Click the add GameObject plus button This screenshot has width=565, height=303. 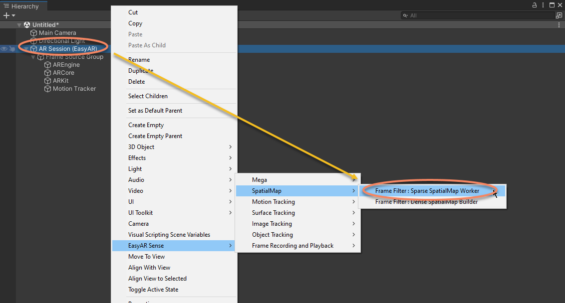pos(6,15)
